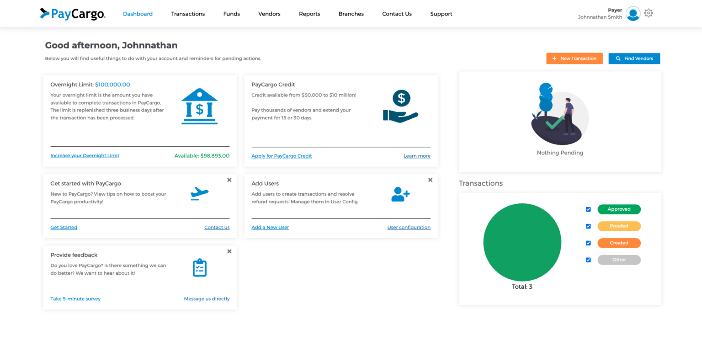Uncheck the Proofed checkbox
This screenshot has width=702, height=351.
tap(588, 226)
